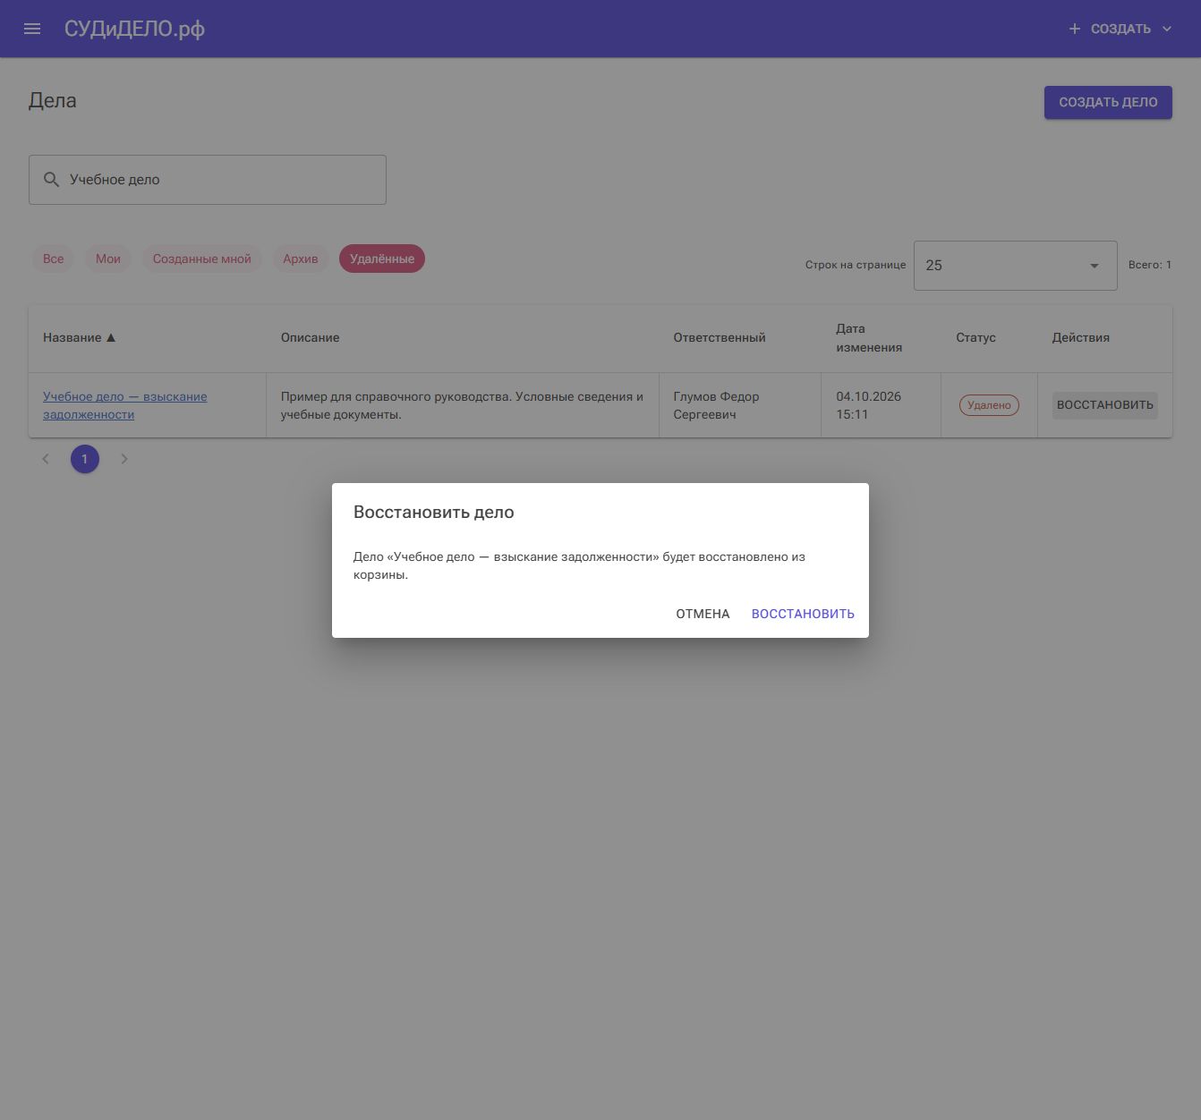The width and height of the screenshot is (1201, 1120).
Task: Click the СОЗДАТЬ ДЕЛО button
Action: coord(1108,102)
